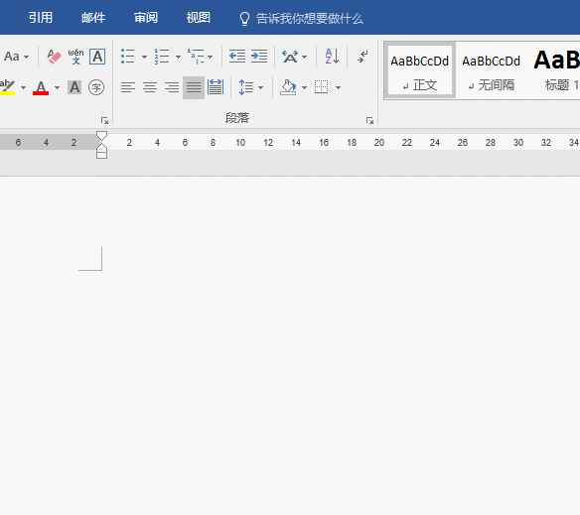Open the 段落 dialog launcher
The image size is (580, 515).
pyautogui.click(x=369, y=120)
